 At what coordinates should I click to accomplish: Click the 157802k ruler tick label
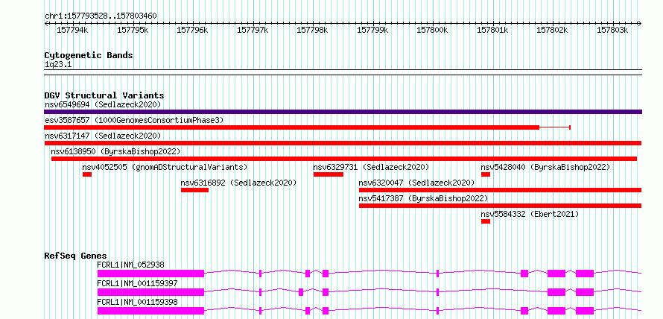point(553,30)
